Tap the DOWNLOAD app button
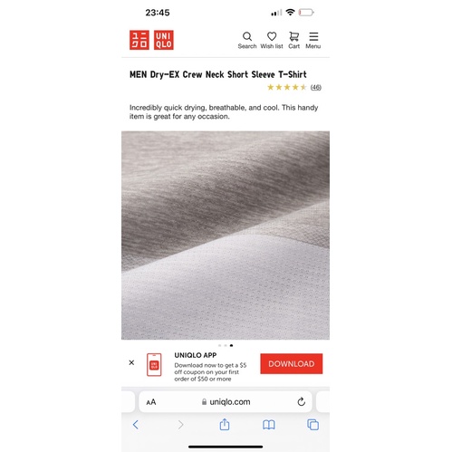The width and height of the screenshot is (452, 452). pos(292,364)
